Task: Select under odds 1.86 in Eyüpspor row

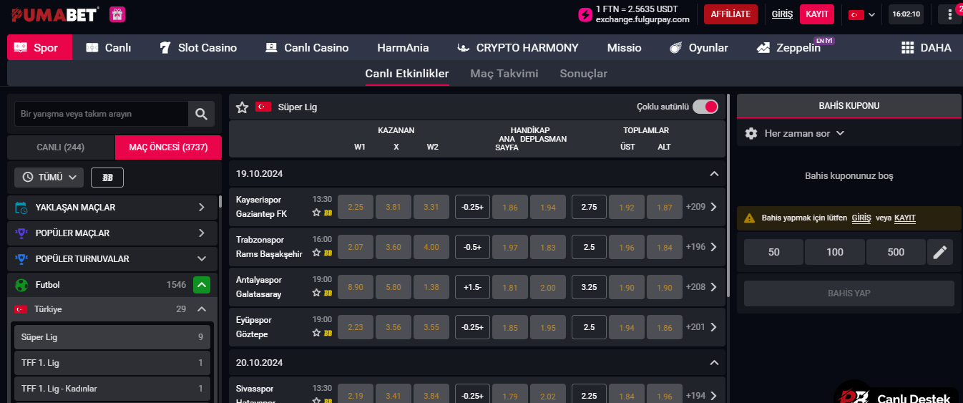Action: coord(665,327)
